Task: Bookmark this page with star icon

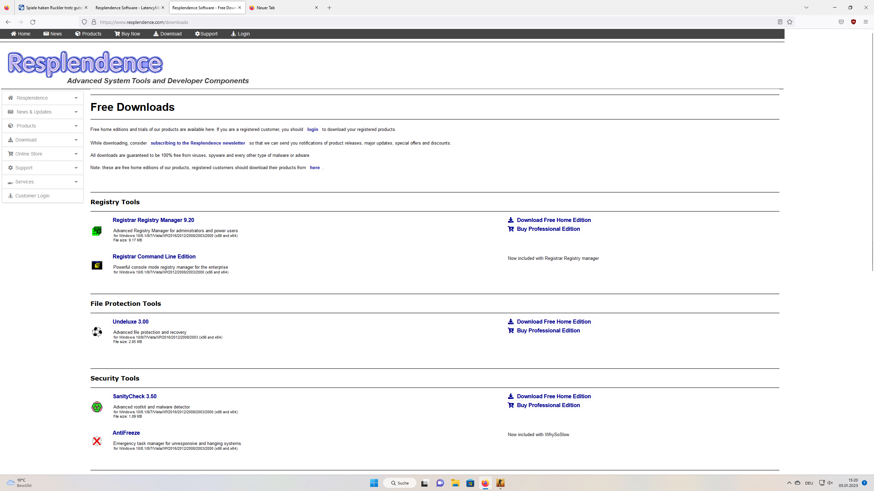Action: click(790, 22)
